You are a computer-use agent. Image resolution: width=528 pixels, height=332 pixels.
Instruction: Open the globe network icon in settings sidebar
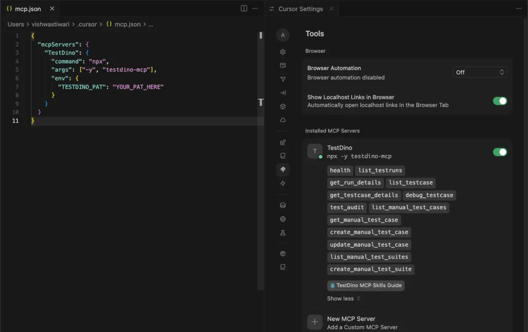point(283,219)
